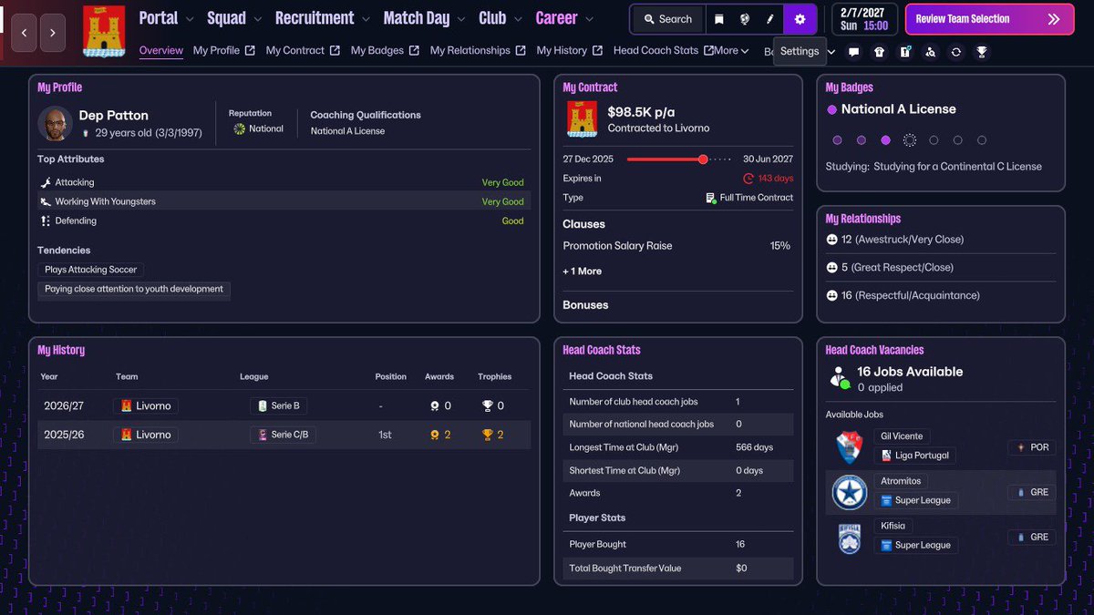
Task: Expand the Portal dropdown chevron
Action: tap(189, 19)
